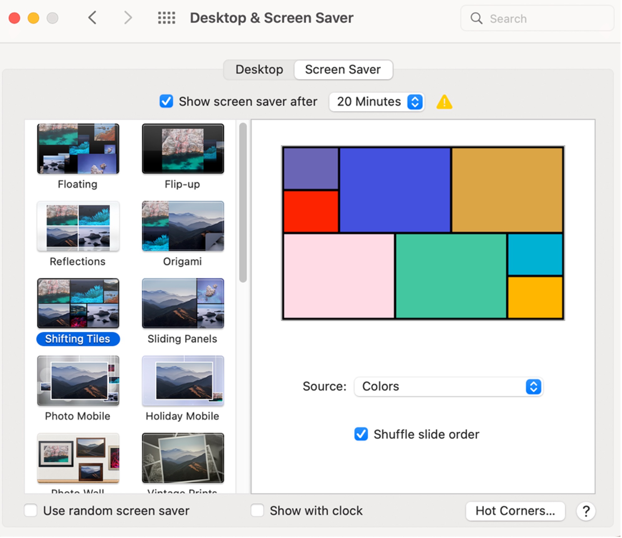The width and height of the screenshot is (622, 538).
Task: Enable Show with clock option
Action: tap(258, 511)
